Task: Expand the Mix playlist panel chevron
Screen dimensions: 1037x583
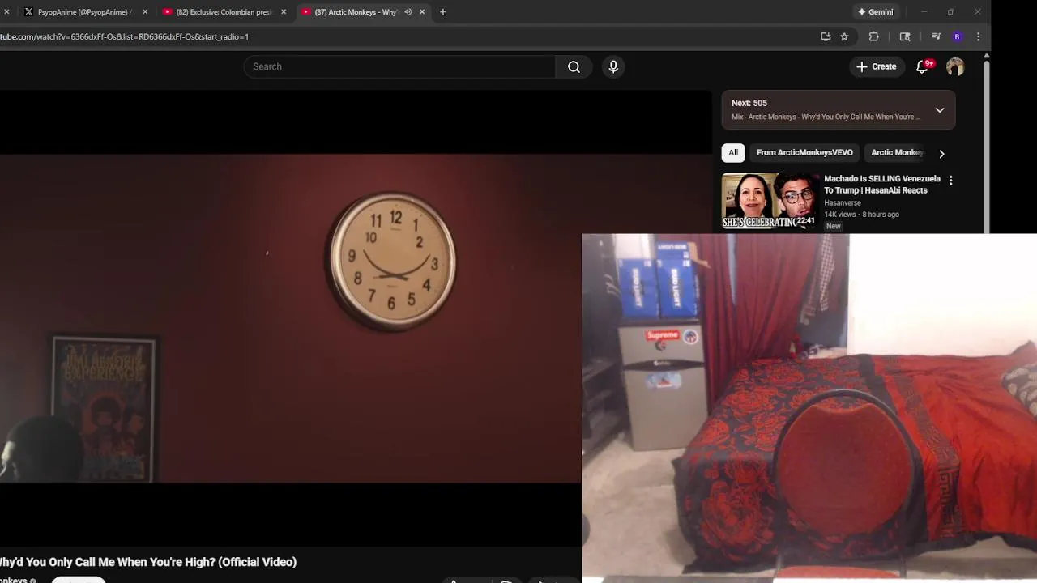Action: [x=940, y=109]
